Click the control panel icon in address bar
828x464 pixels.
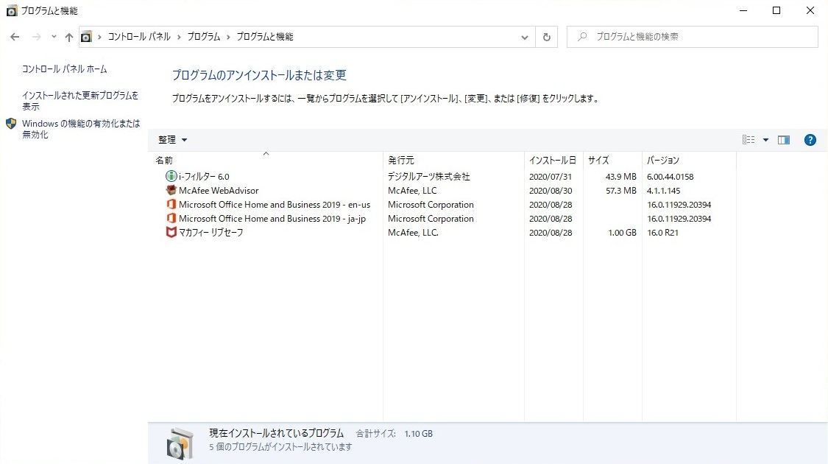click(x=86, y=37)
